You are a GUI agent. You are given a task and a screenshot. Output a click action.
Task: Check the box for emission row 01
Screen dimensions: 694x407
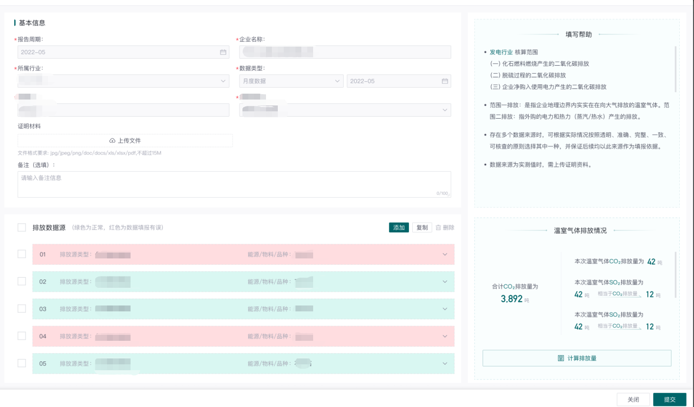click(x=22, y=254)
